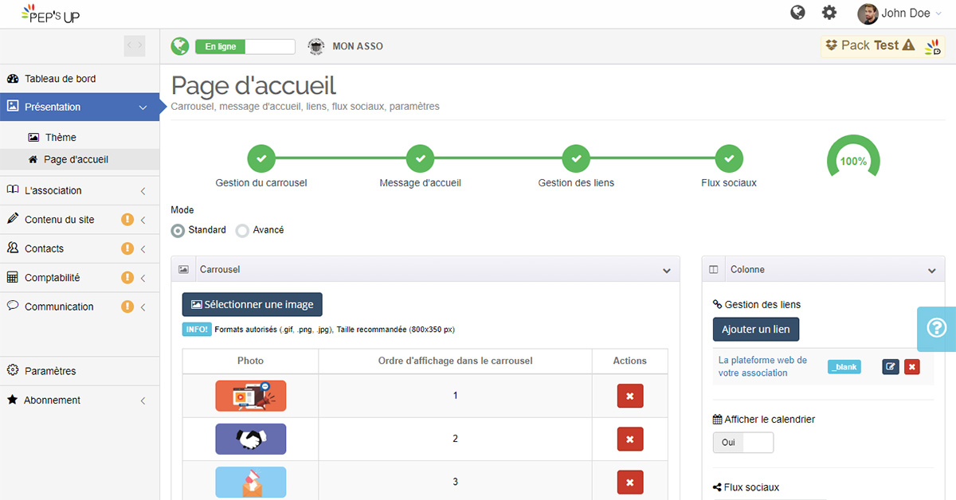Open Tableau de bord in sidebar
This screenshot has width=956, height=500.
coord(80,79)
